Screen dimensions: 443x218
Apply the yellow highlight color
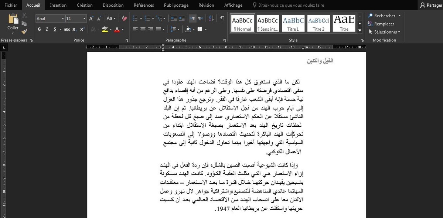(x=105, y=29)
